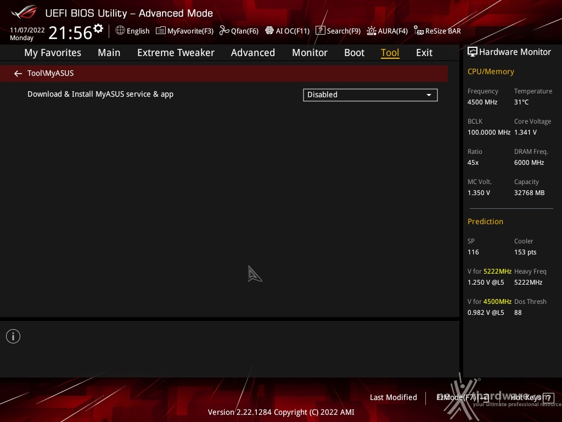Click the 6000 MHz DRAM frequency value
562x422 pixels.
529,163
